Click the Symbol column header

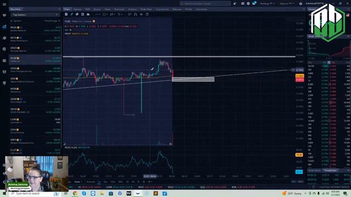pyautogui.click(x=17, y=21)
